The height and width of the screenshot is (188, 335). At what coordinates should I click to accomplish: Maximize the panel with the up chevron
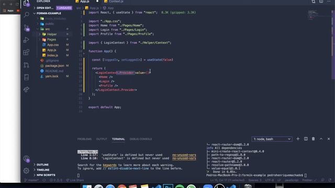321,139
